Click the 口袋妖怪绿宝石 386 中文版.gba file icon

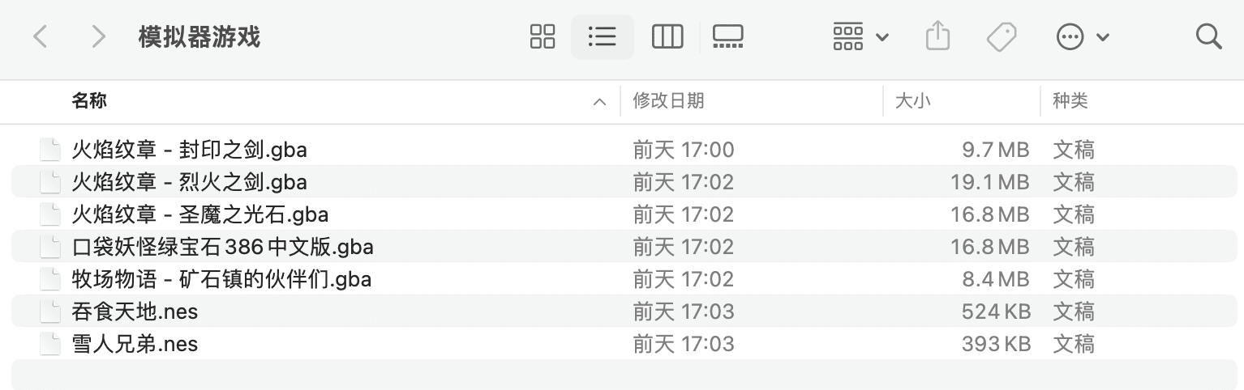(x=51, y=247)
